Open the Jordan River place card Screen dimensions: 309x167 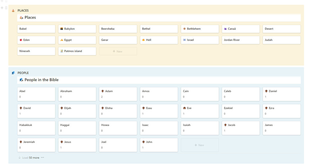coord(241,40)
